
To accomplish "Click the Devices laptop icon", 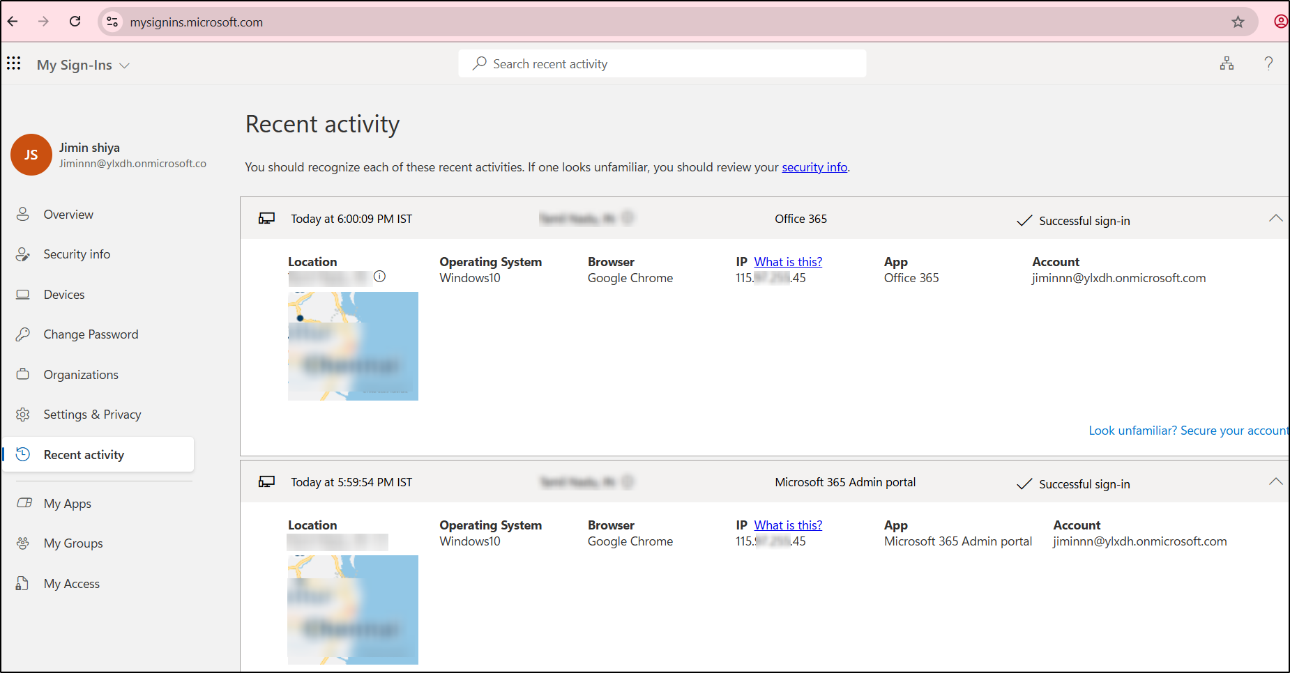I will pyautogui.click(x=23, y=295).
